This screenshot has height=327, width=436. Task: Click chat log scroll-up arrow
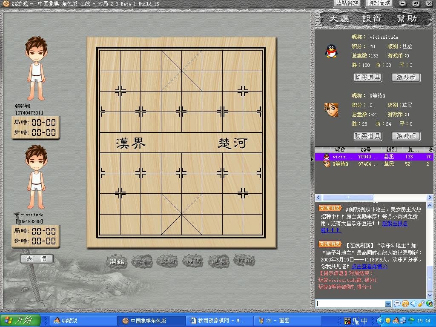coord(430,206)
